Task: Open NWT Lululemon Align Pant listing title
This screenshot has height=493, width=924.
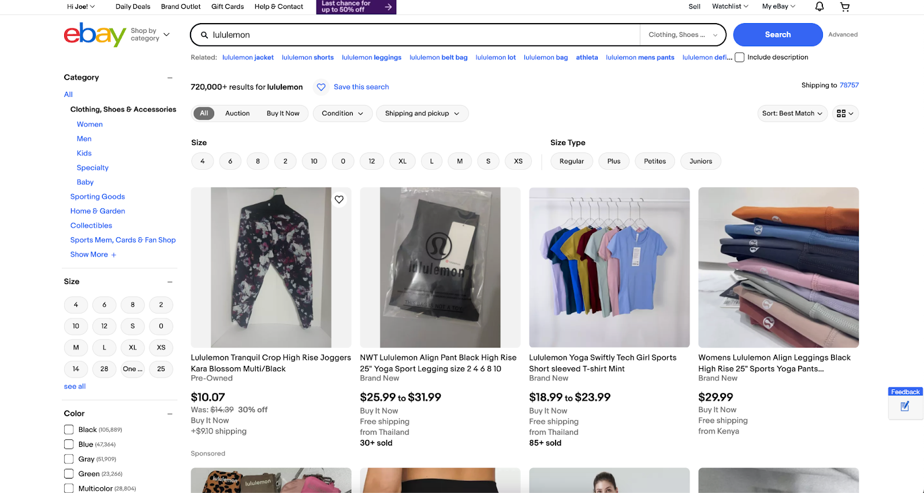Action: (438, 363)
